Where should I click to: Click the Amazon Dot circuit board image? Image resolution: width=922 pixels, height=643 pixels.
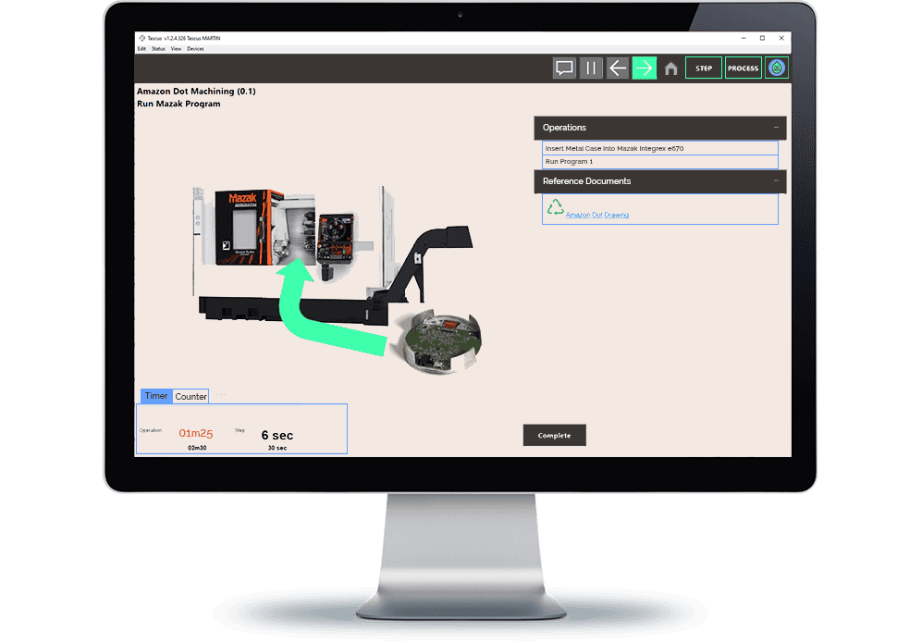438,341
